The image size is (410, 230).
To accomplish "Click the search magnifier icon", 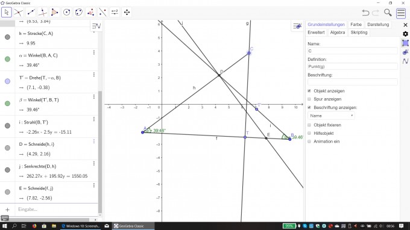I will point(388,13).
